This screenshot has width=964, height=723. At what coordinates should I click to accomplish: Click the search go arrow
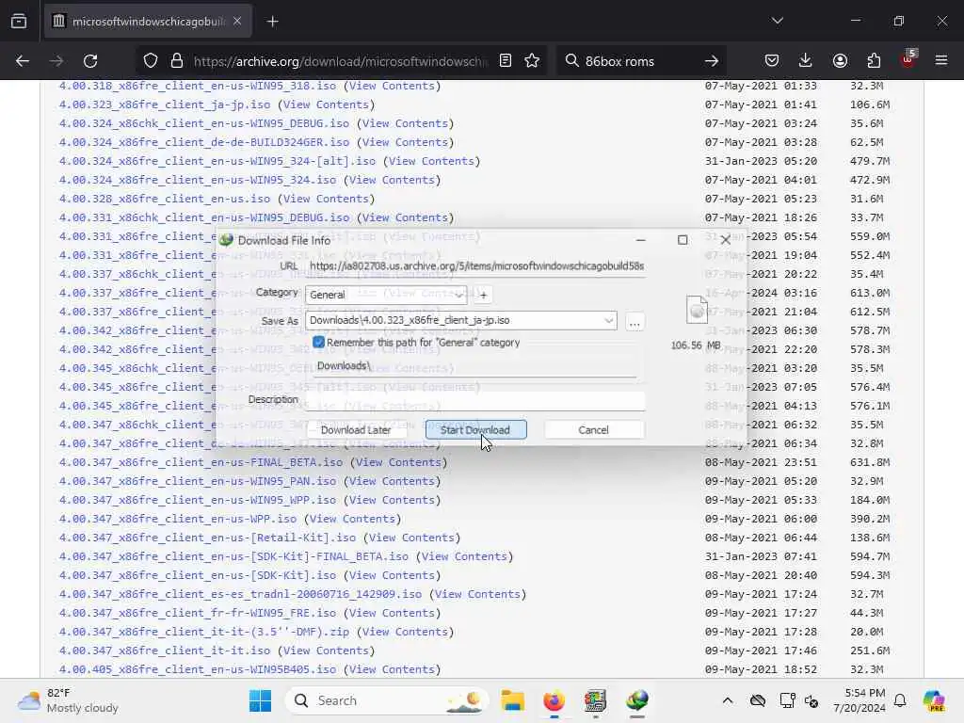tap(712, 61)
